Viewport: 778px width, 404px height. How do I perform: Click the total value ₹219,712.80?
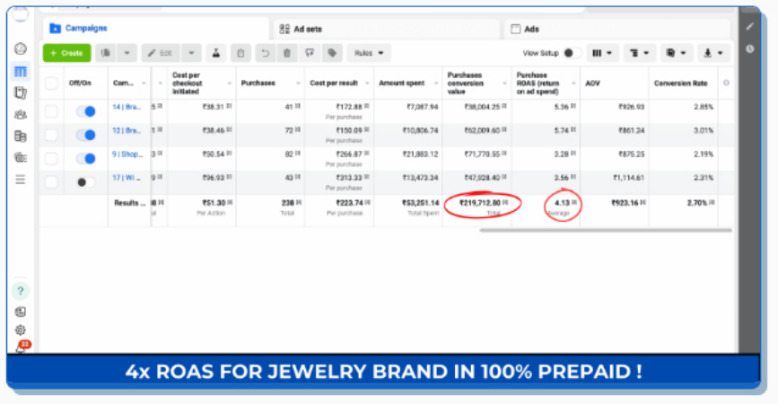pyautogui.click(x=480, y=203)
